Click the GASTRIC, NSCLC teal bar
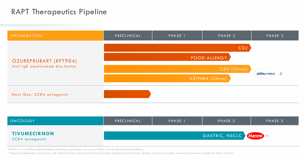This screenshot has width=304, height=160. pos(174,136)
